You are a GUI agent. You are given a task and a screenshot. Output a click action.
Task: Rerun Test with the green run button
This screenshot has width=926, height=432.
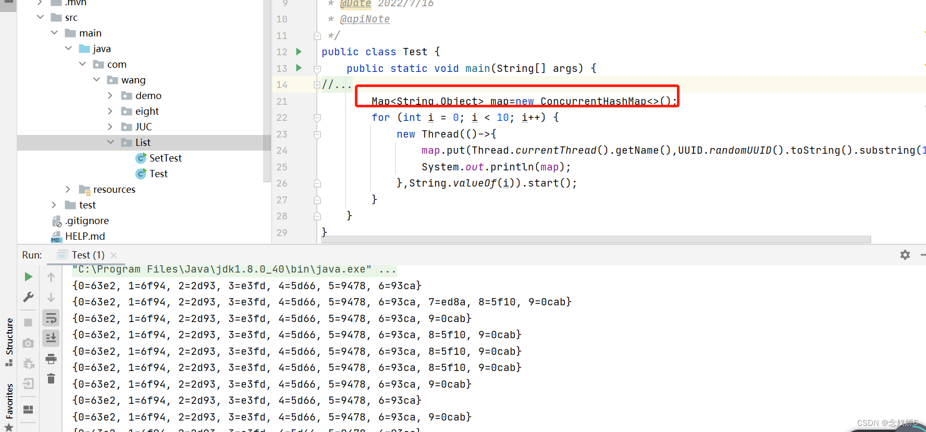click(x=29, y=277)
